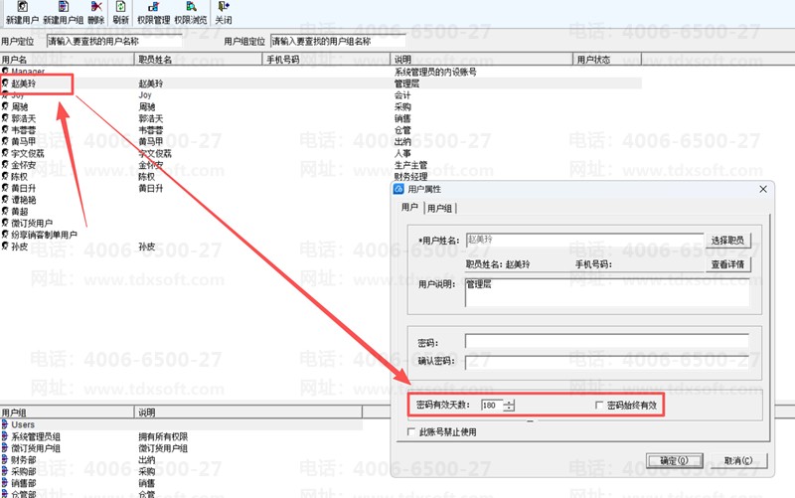Select the 用户 tab in dialog
This screenshot has width=795, height=498.
coord(409,208)
